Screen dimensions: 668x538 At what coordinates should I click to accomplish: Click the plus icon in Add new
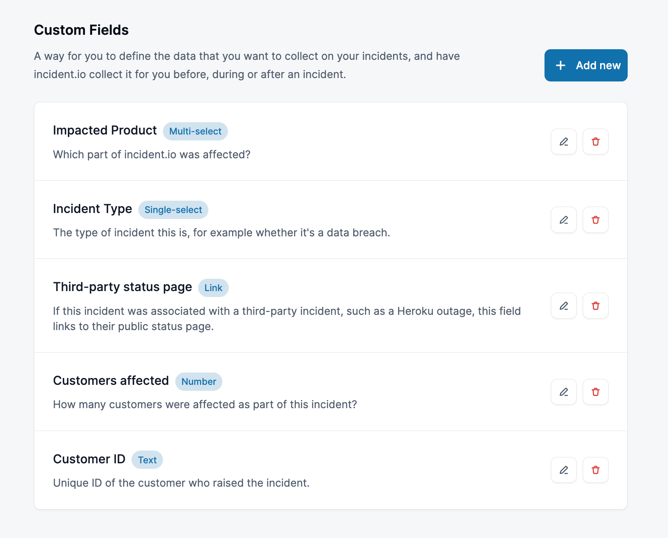pyautogui.click(x=561, y=65)
